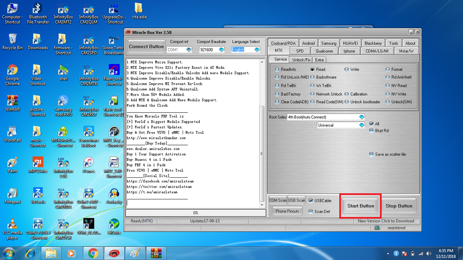Image resolution: width=463 pixels, height=260 pixels.
Task: Open the Language Select dropdown
Action: pyautogui.click(x=257, y=49)
